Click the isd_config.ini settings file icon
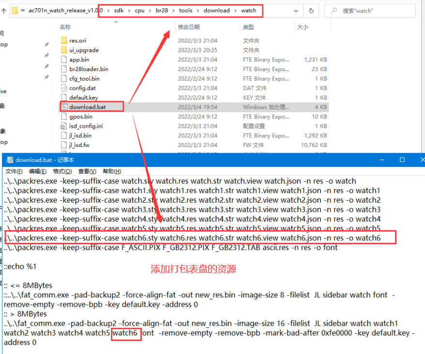 [64, 126]
